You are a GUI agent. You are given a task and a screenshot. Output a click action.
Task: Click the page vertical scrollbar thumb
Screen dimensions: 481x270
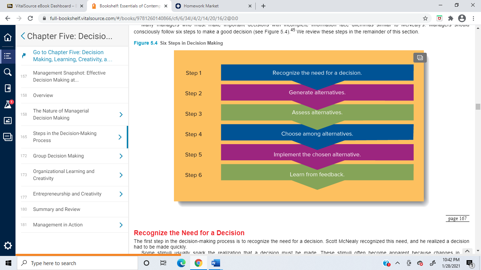coord(478,107)
